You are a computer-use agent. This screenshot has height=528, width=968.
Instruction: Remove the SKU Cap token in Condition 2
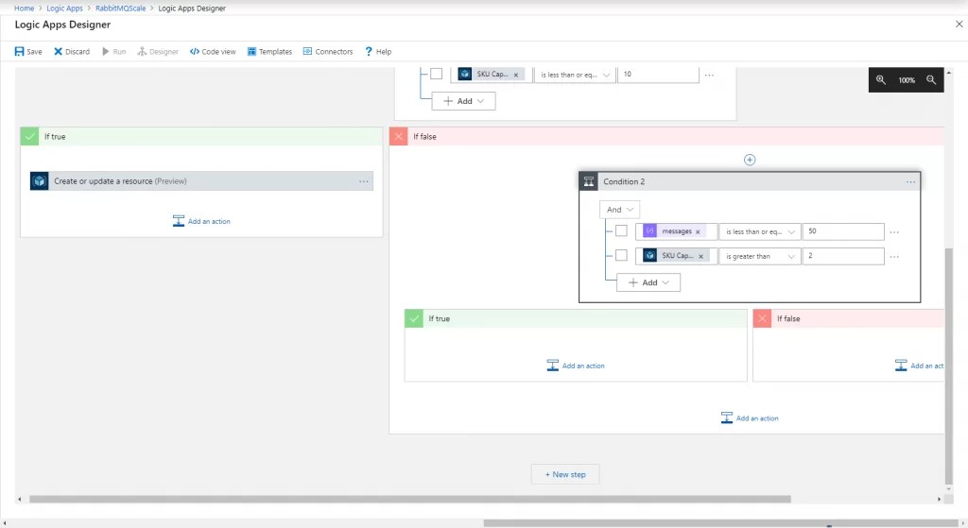pyautogui.click(x=700, y=256)
